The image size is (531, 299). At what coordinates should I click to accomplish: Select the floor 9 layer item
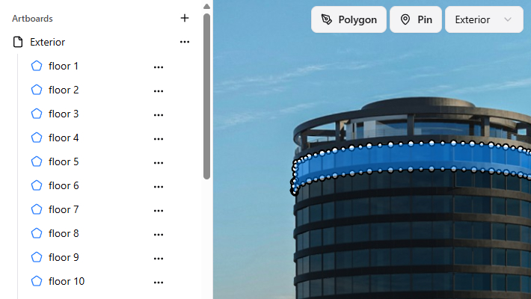tap(97, 257)
